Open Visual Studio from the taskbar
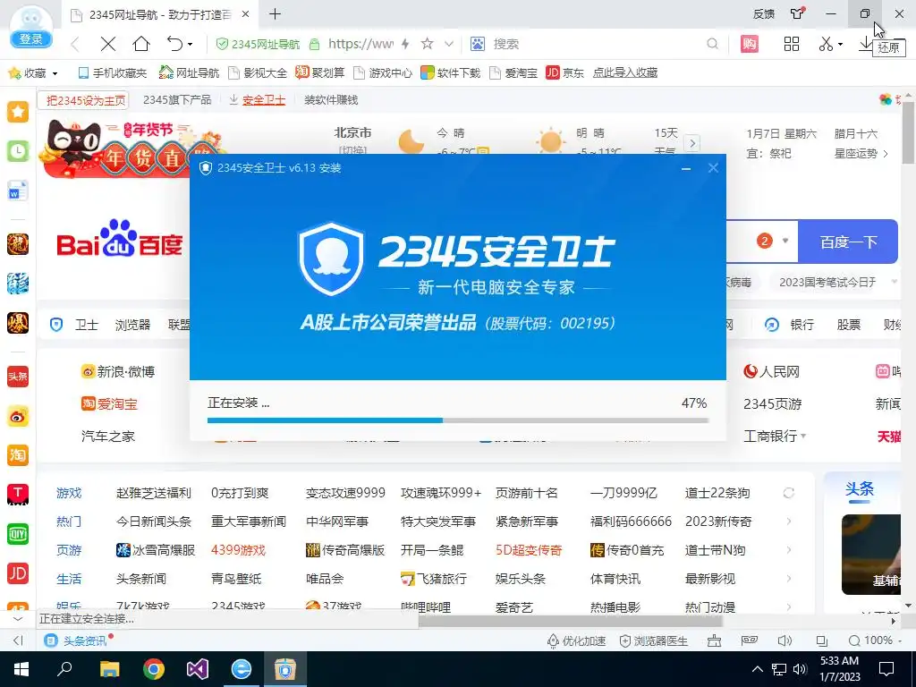The image size is (916, 687). (198, 669)
